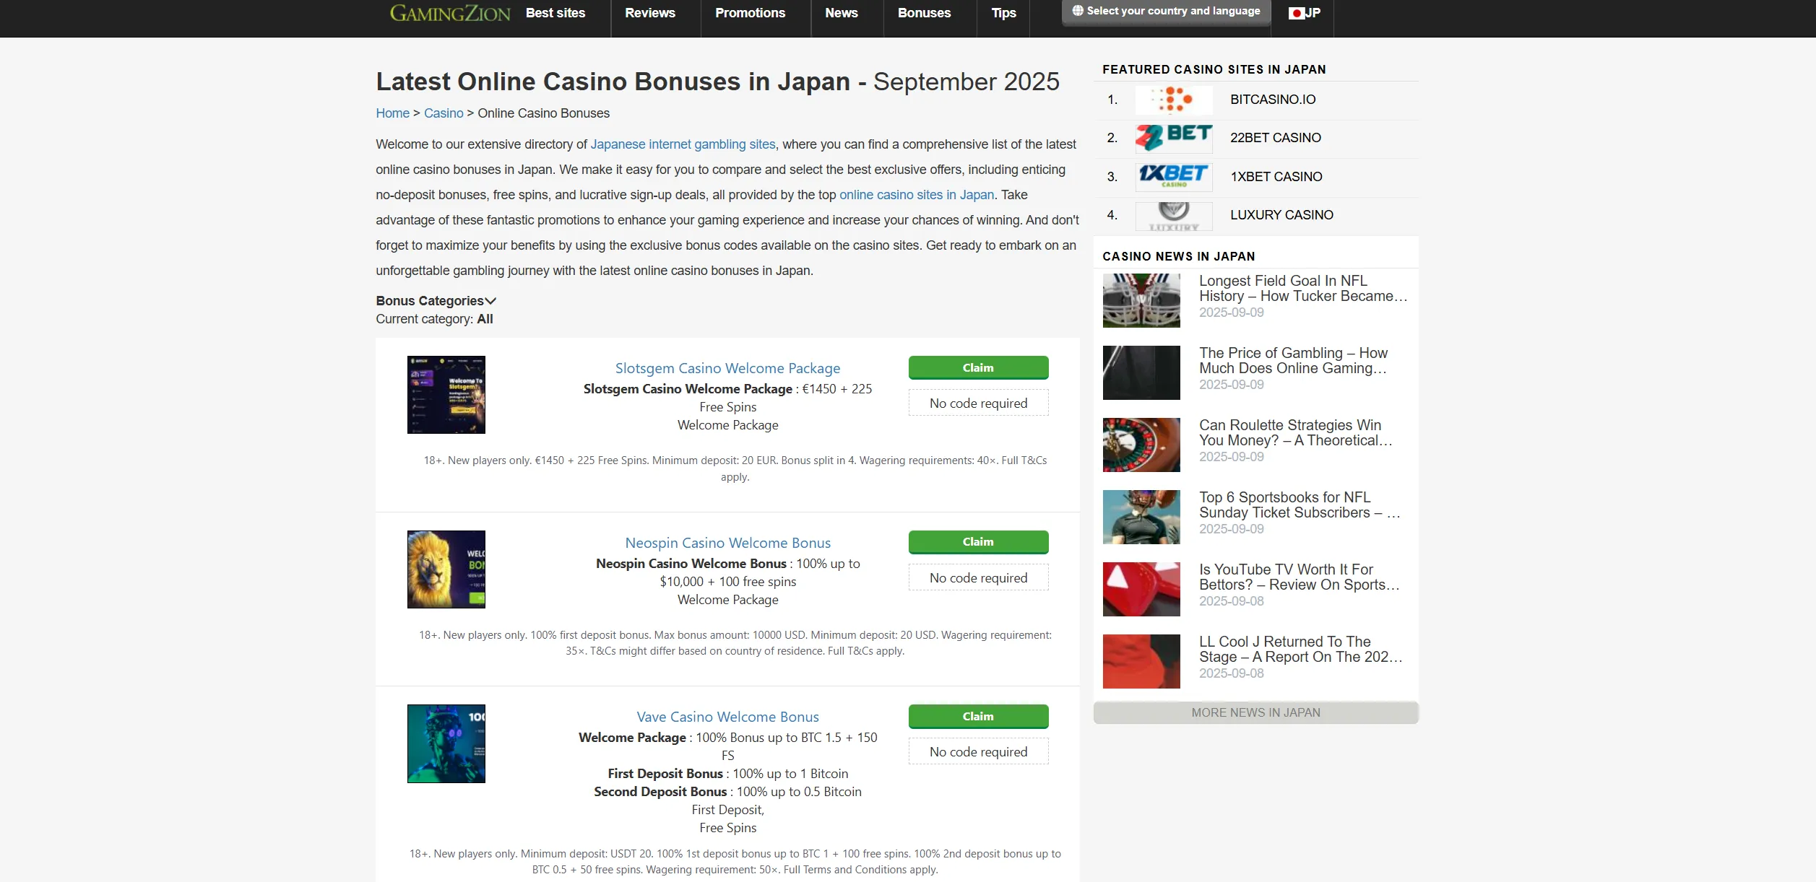Open the News menu

[842, 13]
